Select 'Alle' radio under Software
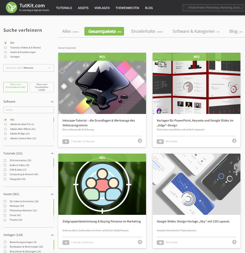The width and height of the screenshot is (245, 253). point(5,120)
